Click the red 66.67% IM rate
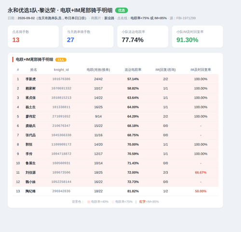 click(201, 172)
